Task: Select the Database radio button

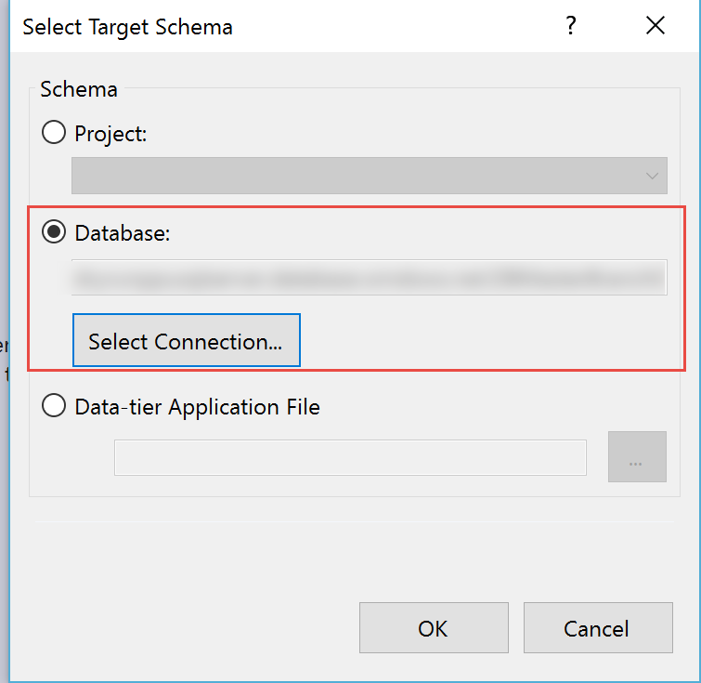Action: tap(55, 233)
